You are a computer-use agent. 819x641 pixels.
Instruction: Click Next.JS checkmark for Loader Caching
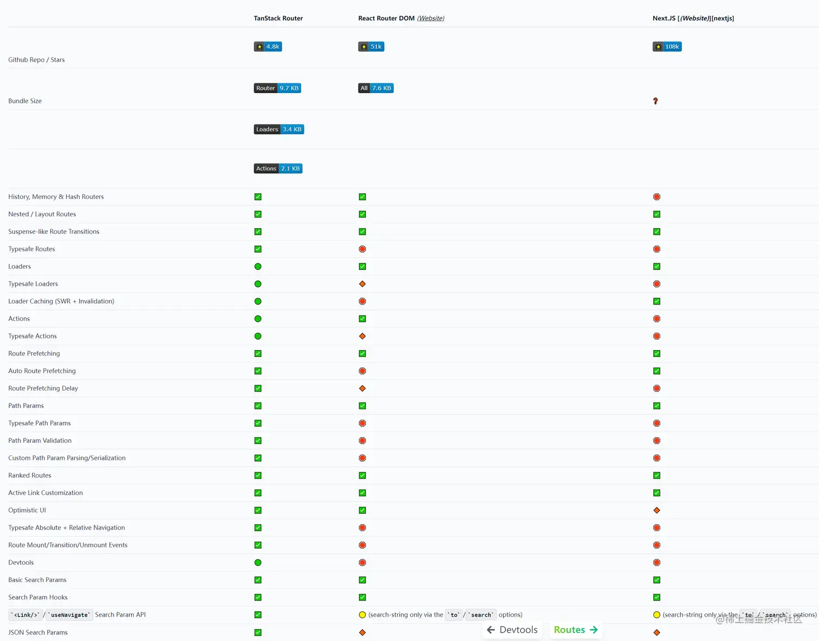(x=656, y=301)
